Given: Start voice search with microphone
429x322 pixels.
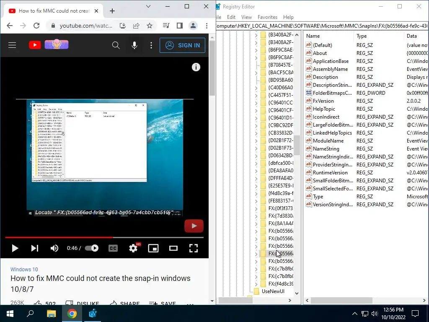Looking at the screenshot, I should pyautogui.click(x=134, y=45).
